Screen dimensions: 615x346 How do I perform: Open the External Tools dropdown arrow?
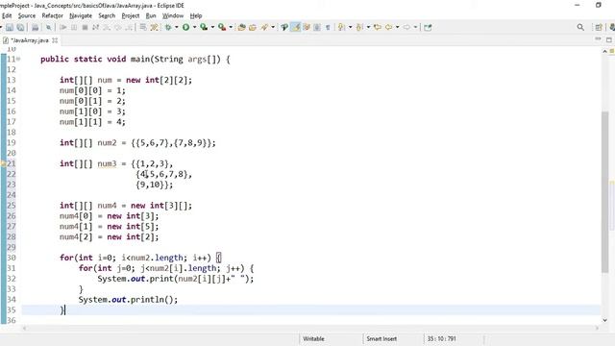point(231,28)
